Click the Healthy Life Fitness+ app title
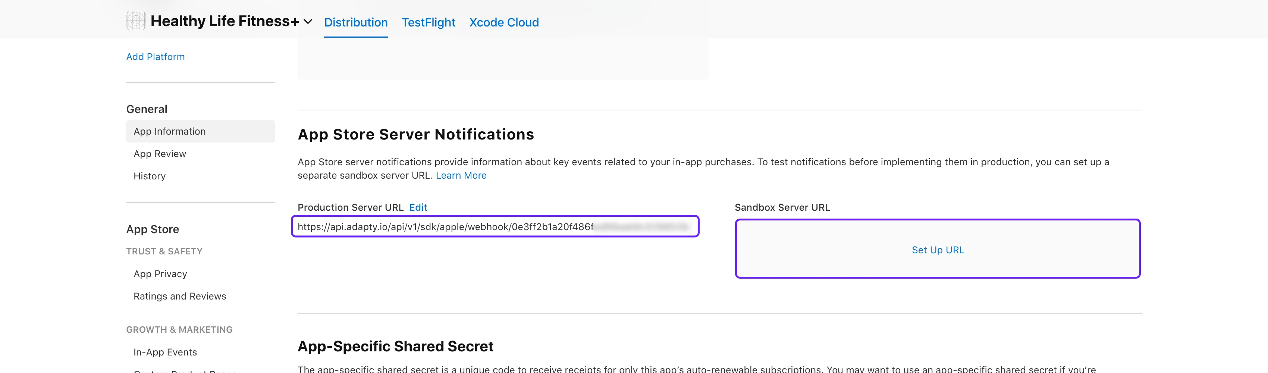 pos(225,21)
